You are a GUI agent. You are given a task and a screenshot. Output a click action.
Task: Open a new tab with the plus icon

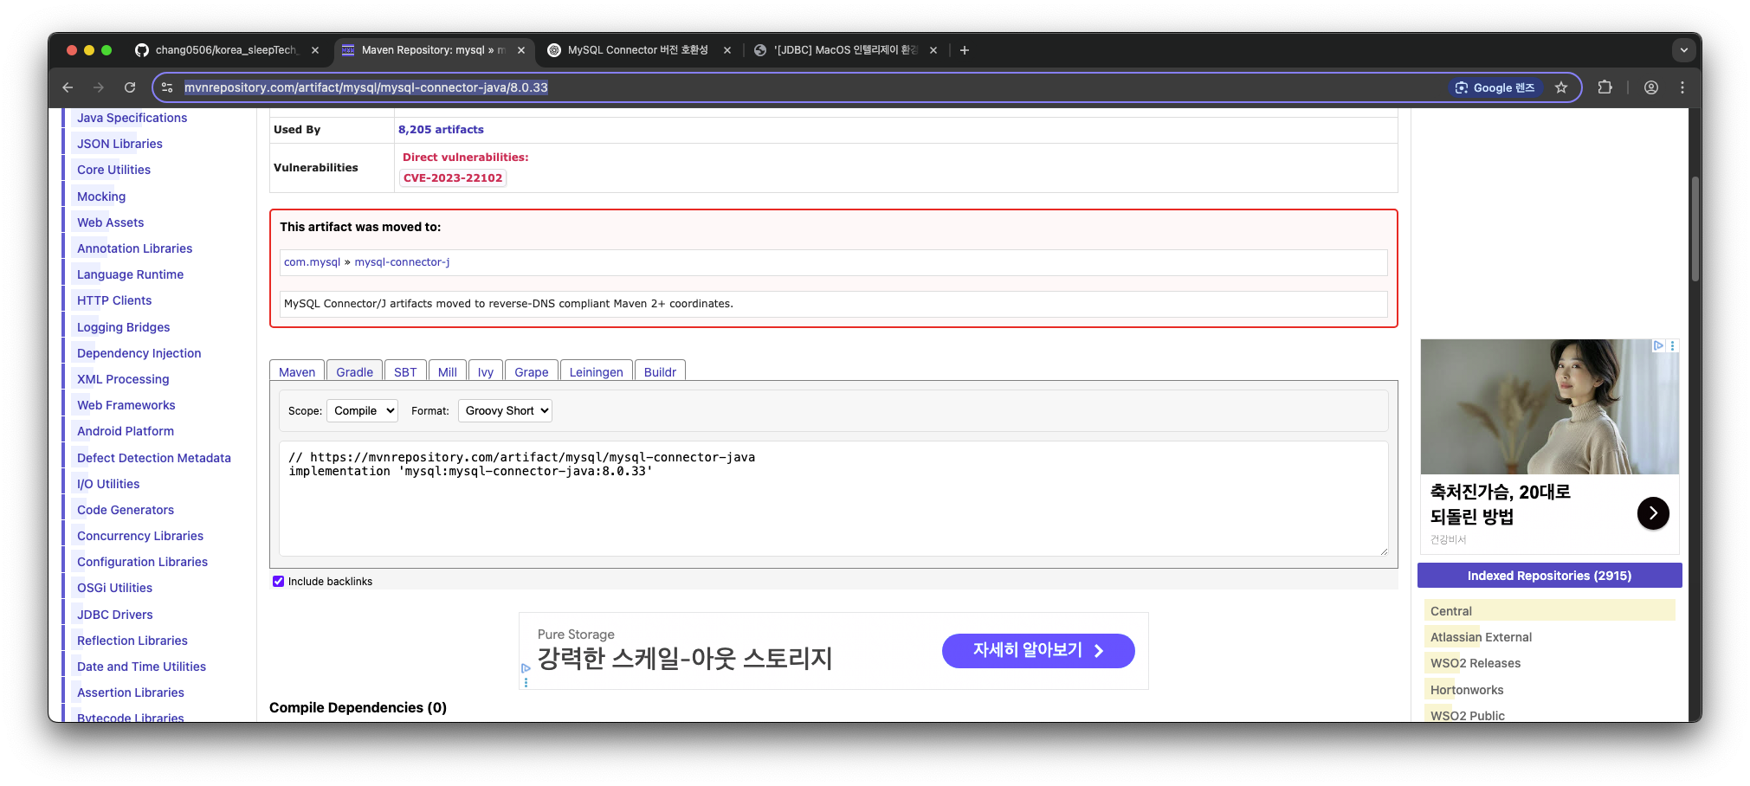tap(965, 50)
